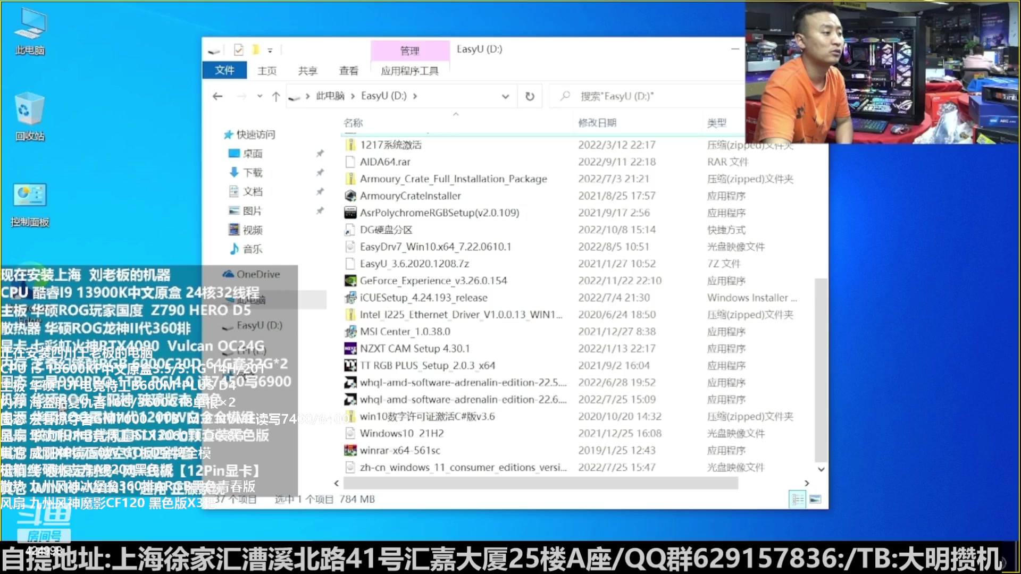Click EasyU (D:) in the address breadcrumb

pyautogui.click(x=383, y=96)
